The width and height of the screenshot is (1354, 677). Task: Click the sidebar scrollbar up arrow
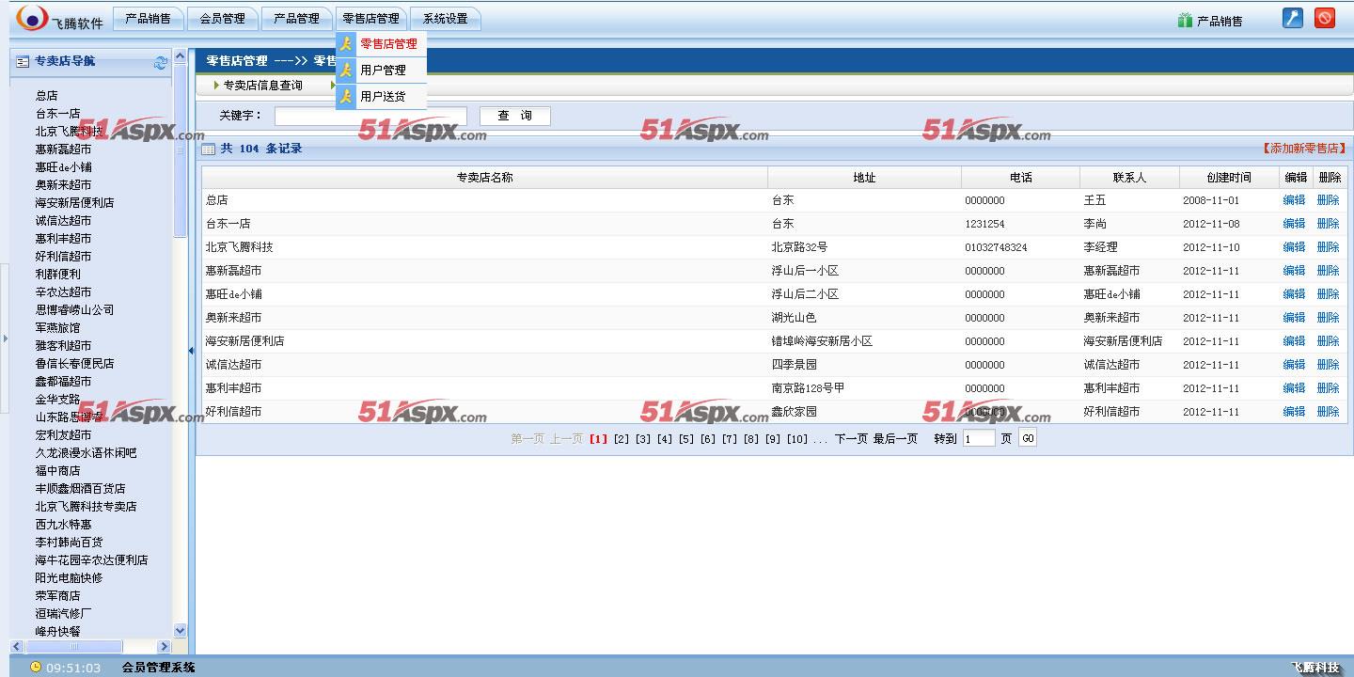coord(181,55)
